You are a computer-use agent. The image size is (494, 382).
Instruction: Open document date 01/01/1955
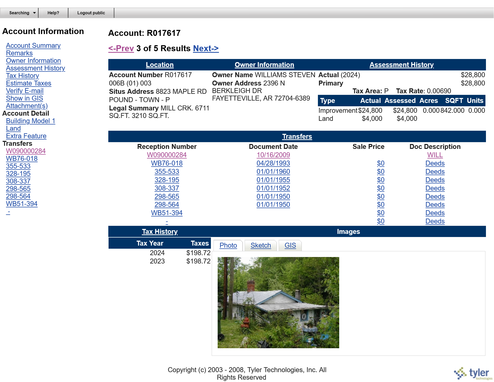pos(273,180)
